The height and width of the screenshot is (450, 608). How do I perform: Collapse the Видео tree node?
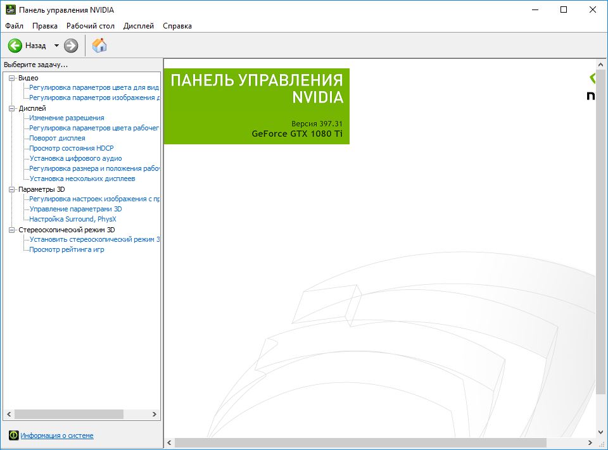pyautogui.click(x=11, y=78)
